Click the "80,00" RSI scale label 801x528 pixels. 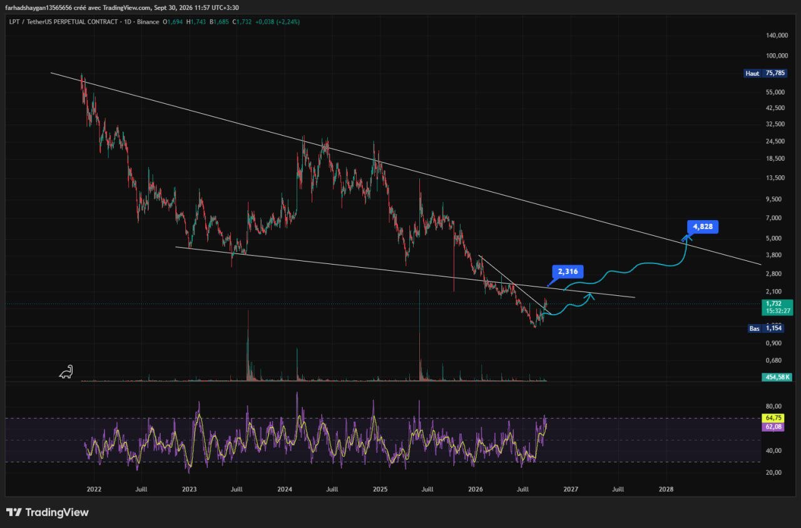click(x=774, y=406)
